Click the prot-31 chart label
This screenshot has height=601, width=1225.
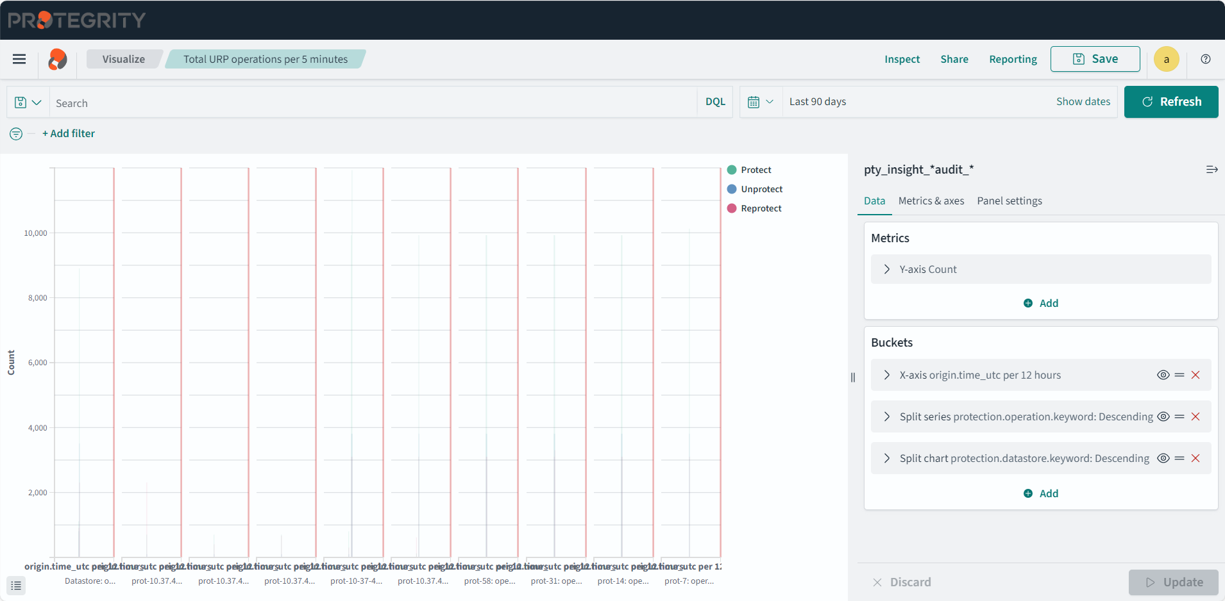tap(556, 581)
